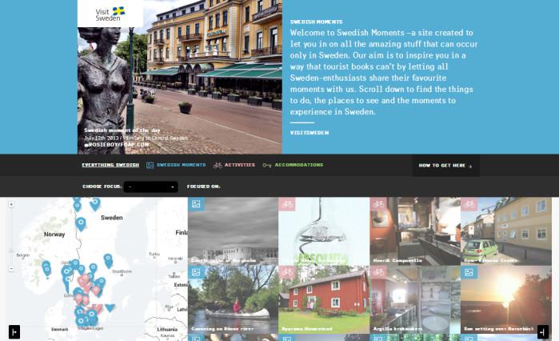Click blue downward triangle marker on map
The width and height of the screenshot is (559, 341).
pyautogui.click(x=110, y=307)
